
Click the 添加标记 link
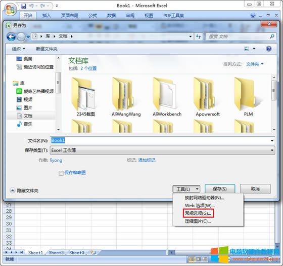(147, 160)
